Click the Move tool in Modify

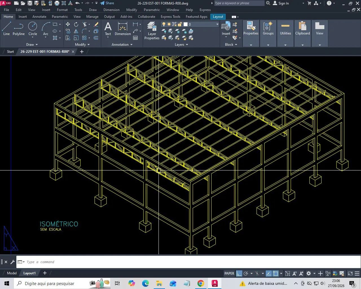68,25
